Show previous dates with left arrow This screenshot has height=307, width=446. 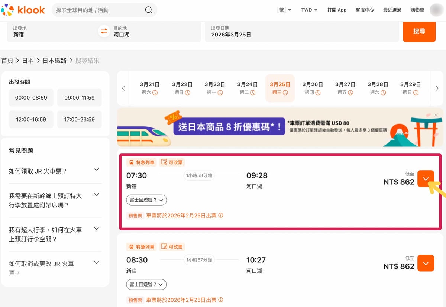point(123,88)
